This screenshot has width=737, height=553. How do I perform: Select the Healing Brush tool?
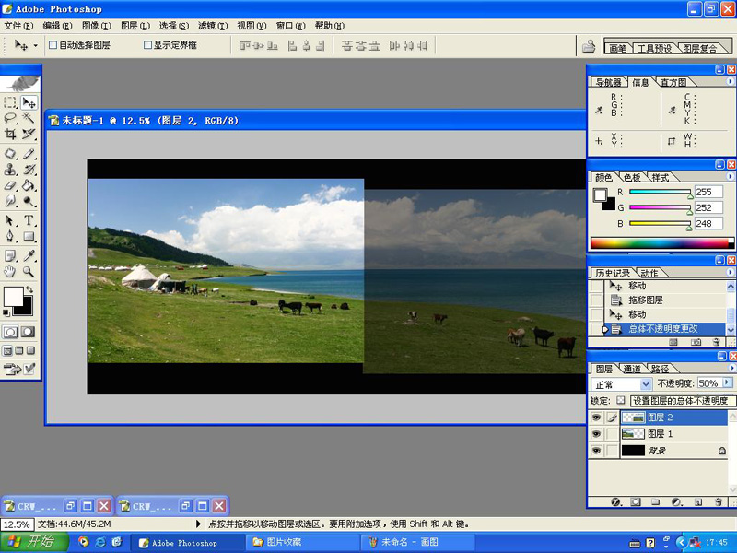pyautogui.click(x=10, y=153)
